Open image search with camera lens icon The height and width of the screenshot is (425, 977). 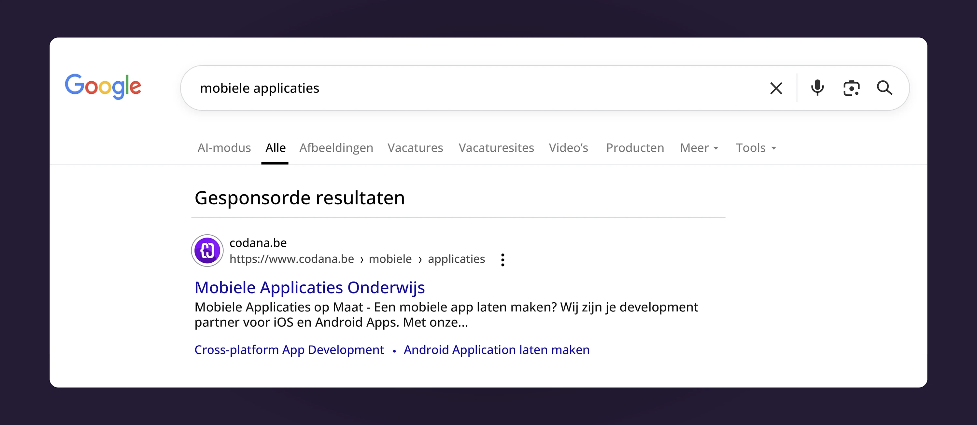(851, 88)
